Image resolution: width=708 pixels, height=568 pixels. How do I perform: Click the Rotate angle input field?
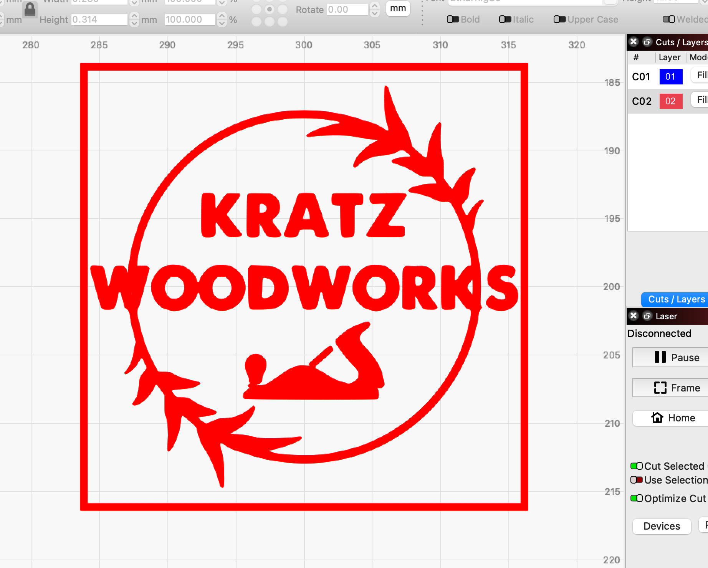coord(347,9)
